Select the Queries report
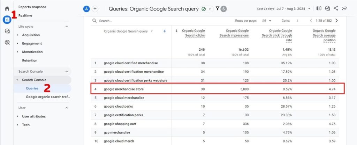 (x=32, y=88)
